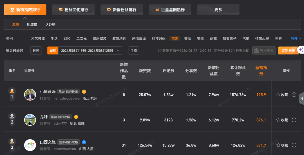
Task: Click the Excel 导出结果 export icon
Action: (x=257, y=51)
